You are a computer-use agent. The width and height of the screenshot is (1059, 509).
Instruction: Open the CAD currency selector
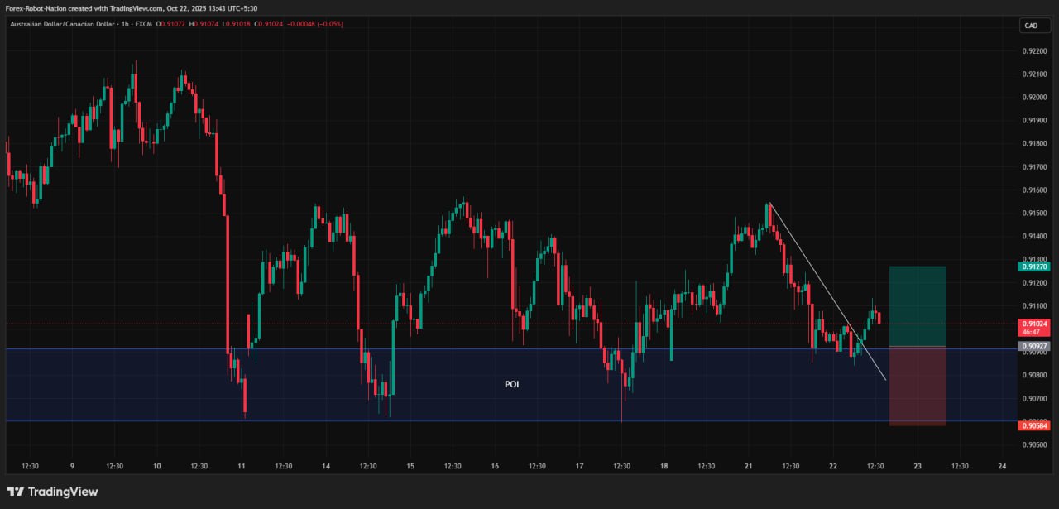pyautogui.click(x=1034, y=26)
